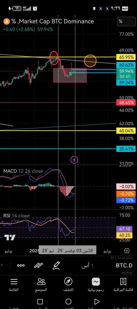Open the اكتشف explore tab
137x309 pixels.
pyautogui.click(x=68, y=285)
